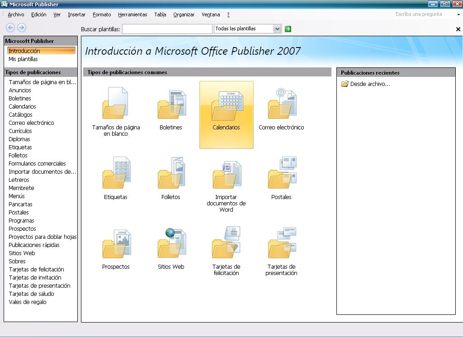The width and height of the screenshot is (463, 337).
Task: Open the Escriba una pregunta dropdown arrow
Action: click(458, 14)
